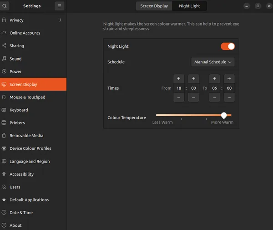Click the 'More Warm' slider label
Viewport: 273px width, 230px height.
(222, 123)
